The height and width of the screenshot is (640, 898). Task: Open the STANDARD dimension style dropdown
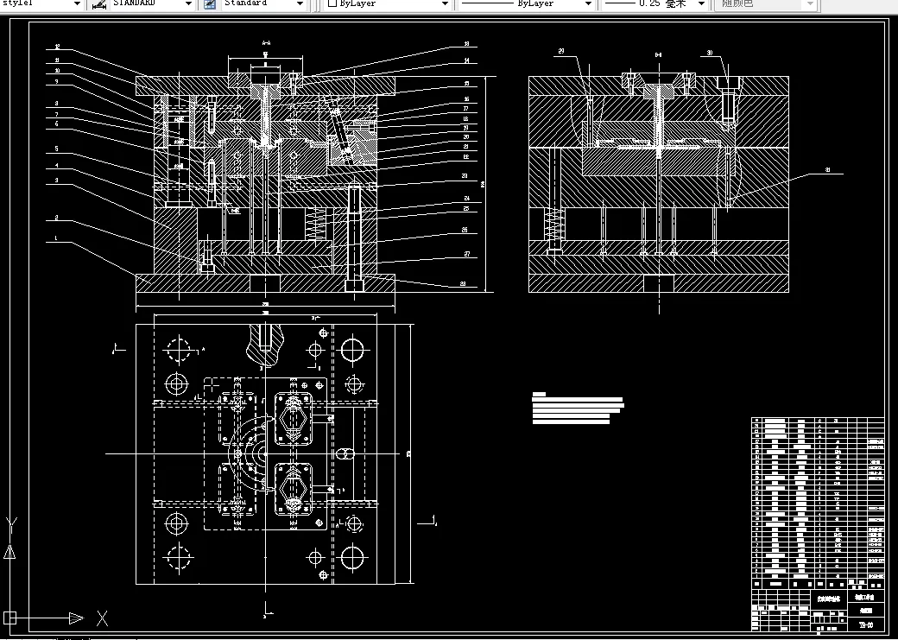pyautogui.click(x=188, y=3)
